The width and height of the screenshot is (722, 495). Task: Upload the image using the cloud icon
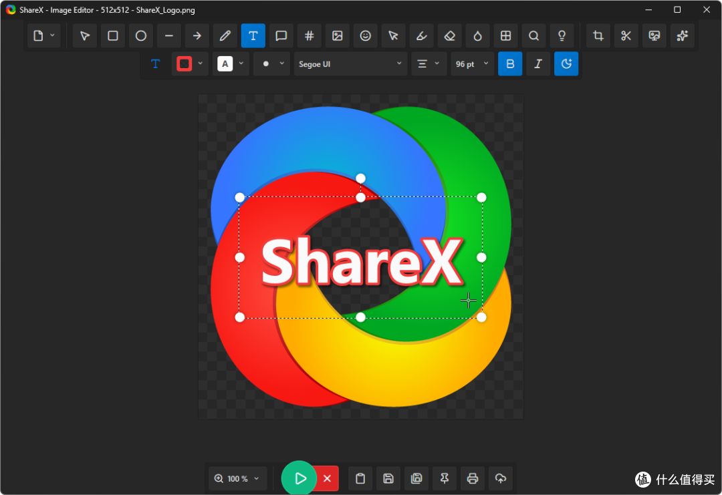click(x=501, y=478)
